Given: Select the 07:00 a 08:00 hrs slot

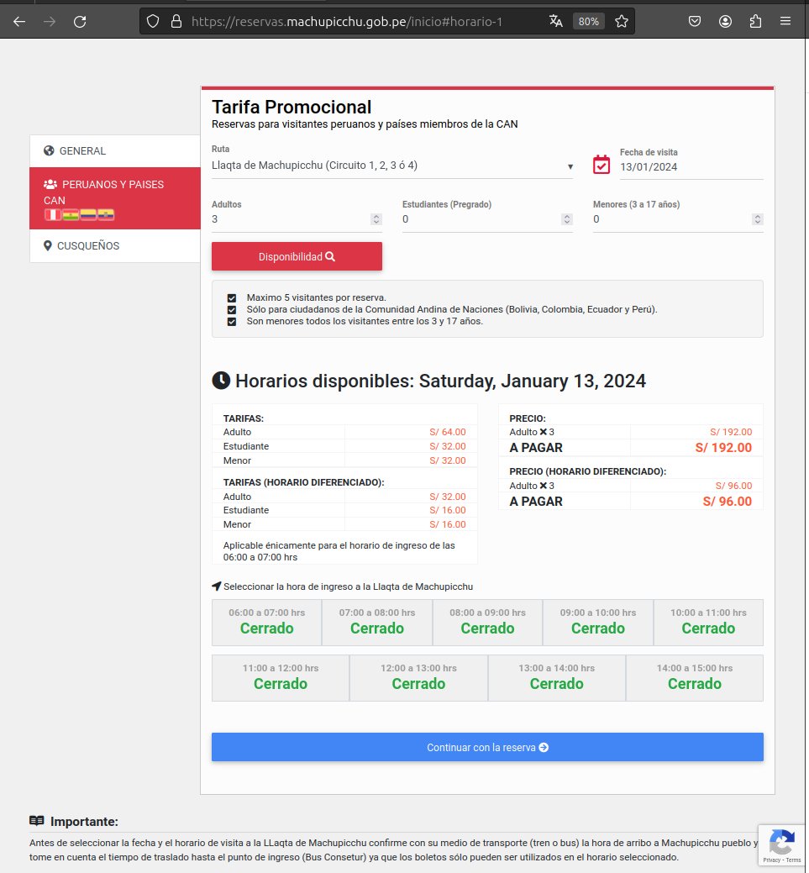Looking at the screenshot, I should tap(377, 623).
